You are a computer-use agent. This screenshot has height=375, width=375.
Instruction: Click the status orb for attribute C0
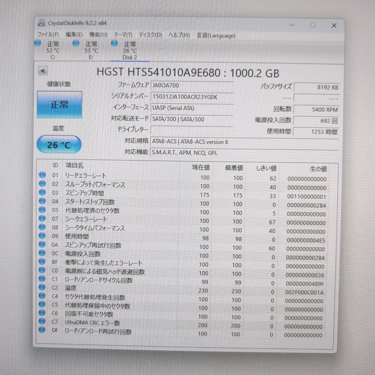coord(42,270)
